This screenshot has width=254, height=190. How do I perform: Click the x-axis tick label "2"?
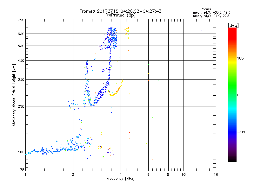pyautogui.click(x=73, y=174)
